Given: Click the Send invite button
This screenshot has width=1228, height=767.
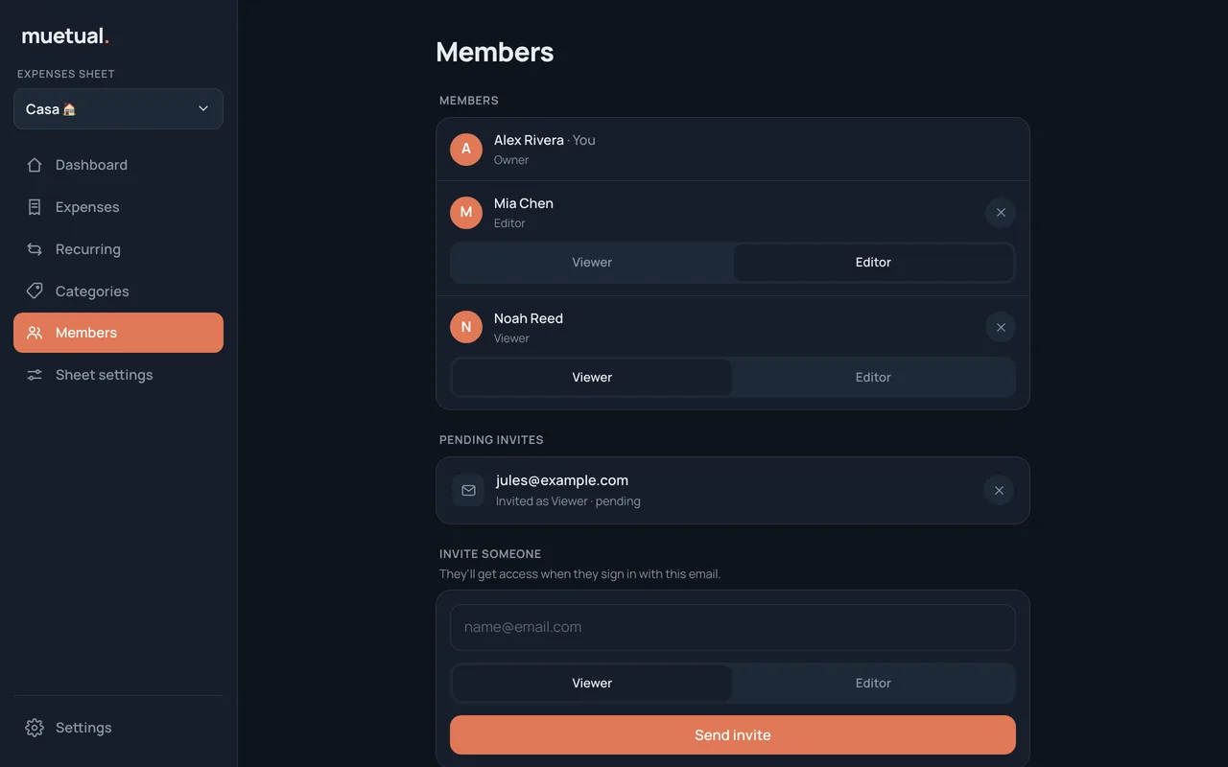Looking at the screenshot, I should point(733,735).
